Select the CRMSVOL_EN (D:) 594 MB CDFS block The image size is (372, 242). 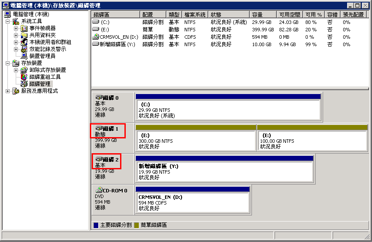click(193, 203)
